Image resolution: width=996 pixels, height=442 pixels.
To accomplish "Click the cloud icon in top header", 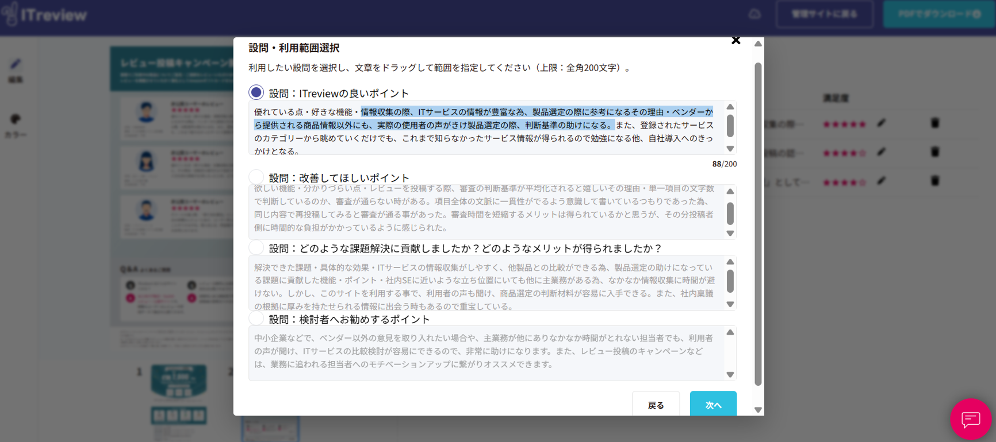I will point(754,14).
